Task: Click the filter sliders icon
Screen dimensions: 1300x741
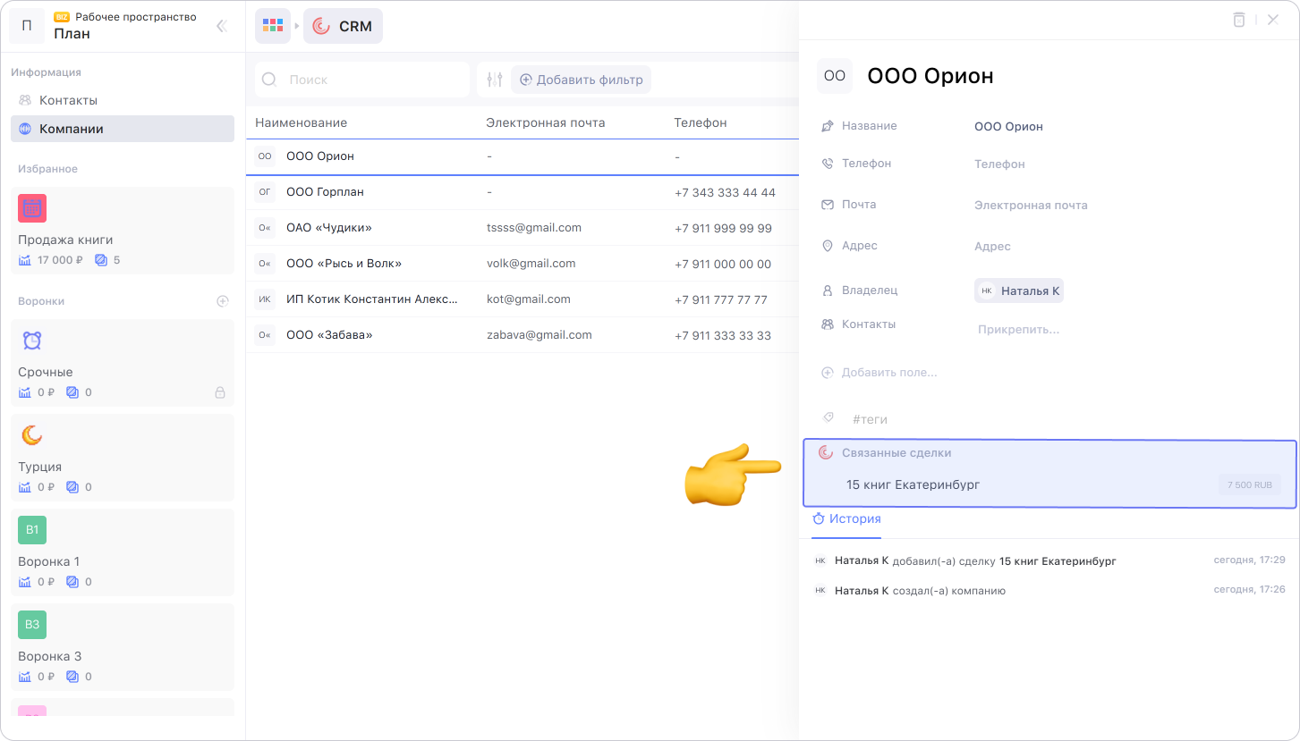Action: click(x=495, y=80)
